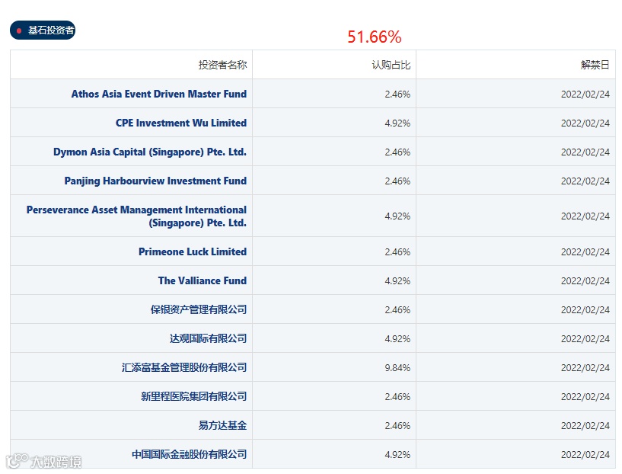Open 易方达基金 link
Screen dimensions: 622x474
pyautogui.click(x=222, y=425)
